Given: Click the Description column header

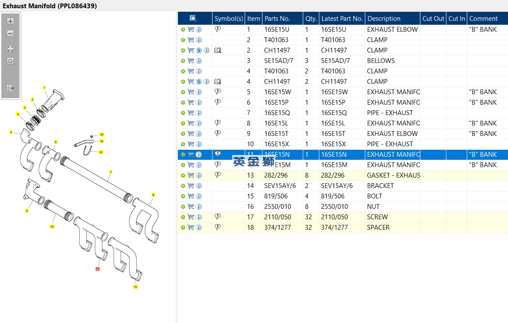Looking at the screenshot, I should [393, 19].
